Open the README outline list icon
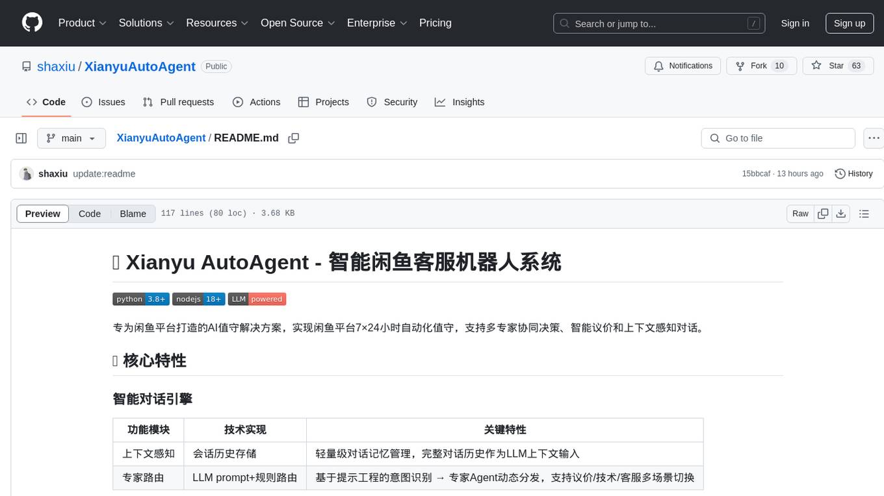 (864, 214)
